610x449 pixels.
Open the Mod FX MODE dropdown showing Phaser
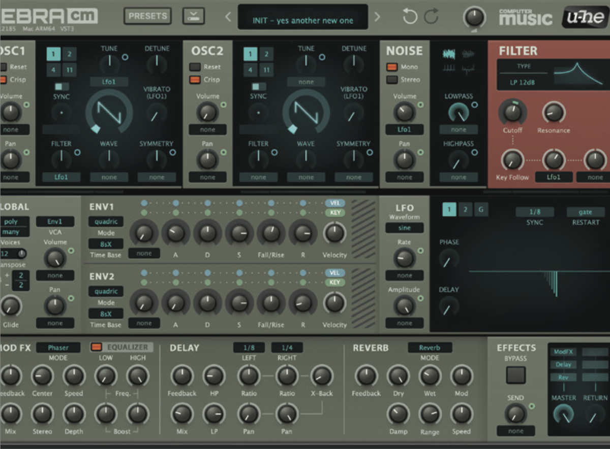(58, 348)
